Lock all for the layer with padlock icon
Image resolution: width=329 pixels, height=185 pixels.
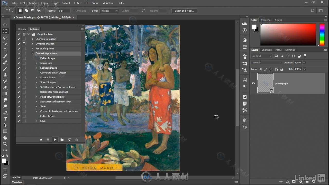pos(282,69)
